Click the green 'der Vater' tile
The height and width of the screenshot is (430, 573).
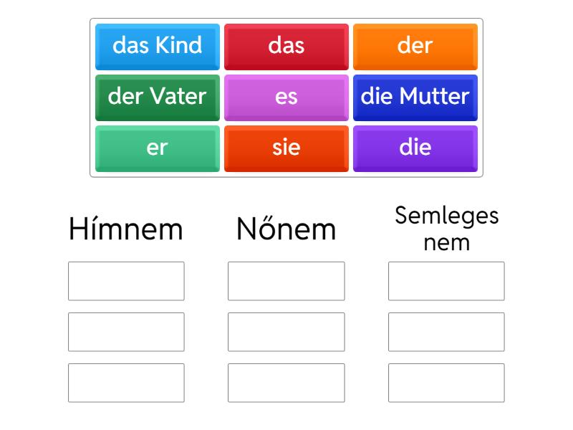point(158,97)
